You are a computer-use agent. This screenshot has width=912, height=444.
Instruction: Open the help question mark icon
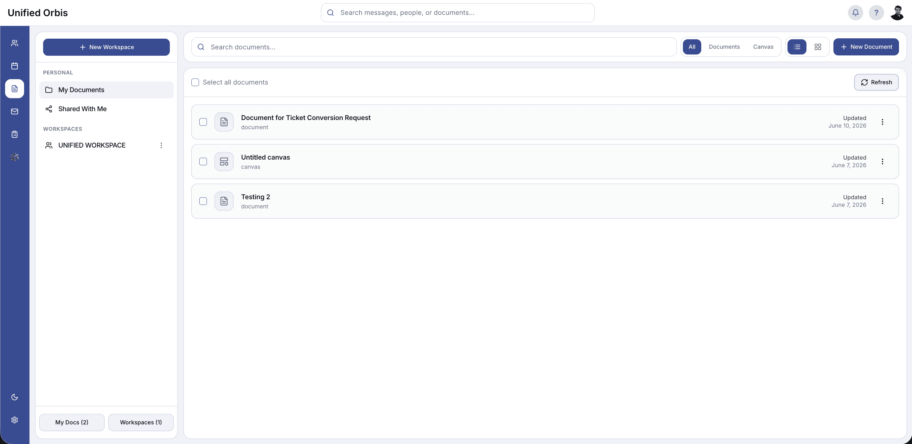coord(876,13)
